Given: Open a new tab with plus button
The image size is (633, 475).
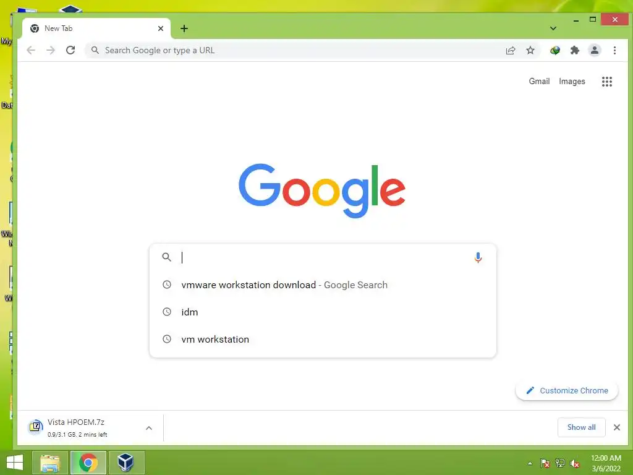Looking at the screenshot, I should pyautogui.click(x=184, y=28).
